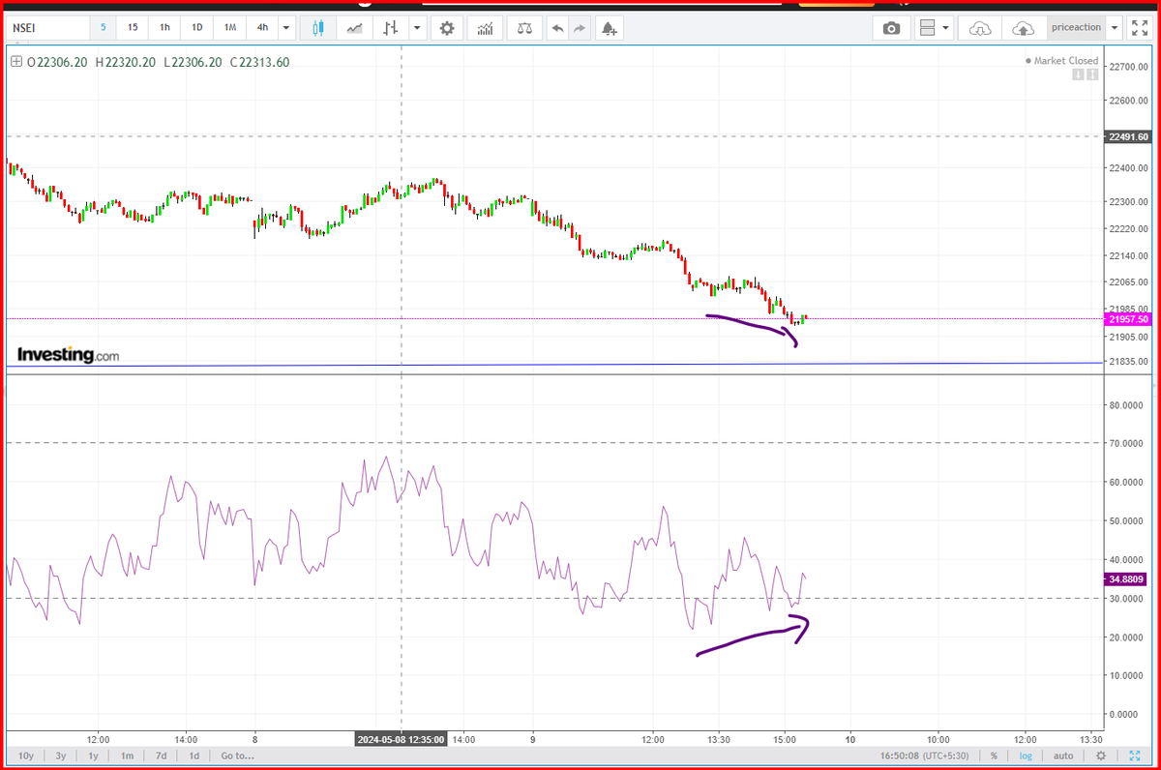Viewport: 1161px width, 770px height.
Task: Create an alert with the bell icon
Action: [609, 28]
